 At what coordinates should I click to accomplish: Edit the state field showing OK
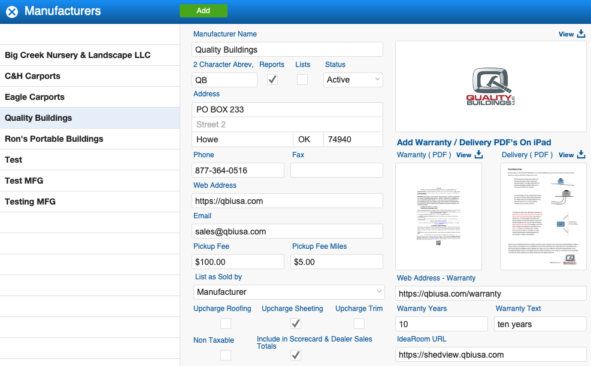[308, 139]
